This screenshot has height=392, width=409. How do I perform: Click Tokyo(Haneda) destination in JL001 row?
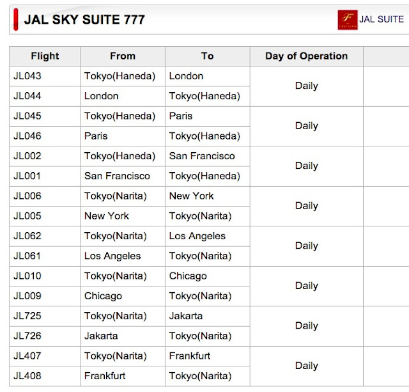(204, 176)
